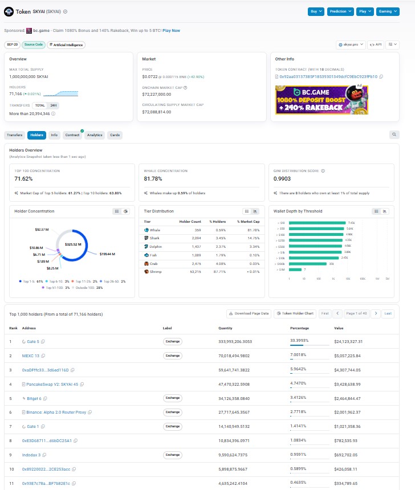Click the SKYAI token logo
Image resolution: width=415 pixels, height=490 pixels.
(x=9, y=11)
